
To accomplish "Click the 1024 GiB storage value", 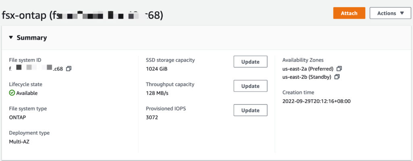I will pyautogui.click(x=157, y=69).
